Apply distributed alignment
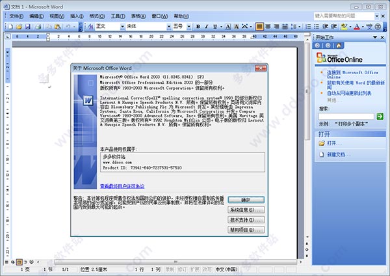This screenshot has width=390, height=276. (x=285, y=27)
